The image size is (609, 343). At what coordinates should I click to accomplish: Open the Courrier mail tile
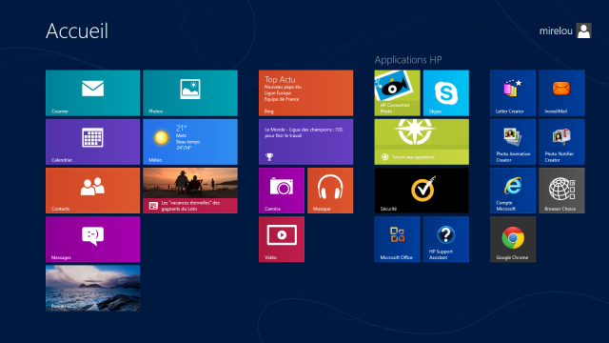tap(93, 93)
